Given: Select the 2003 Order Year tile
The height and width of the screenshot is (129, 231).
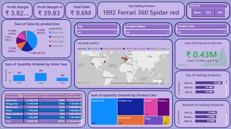Looking at the screenshot, I should click(x=208, y=13).
